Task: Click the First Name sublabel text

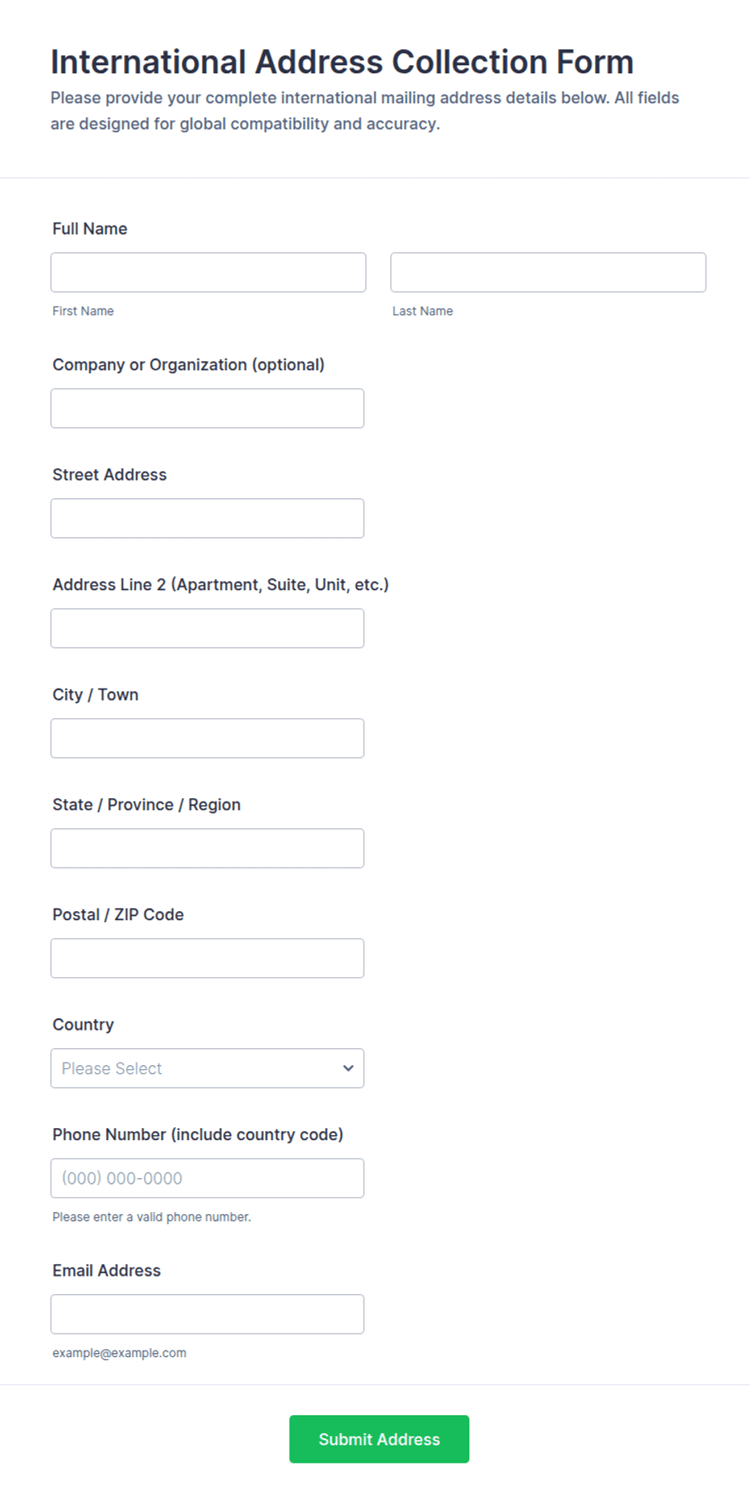Action: (83, 311)
